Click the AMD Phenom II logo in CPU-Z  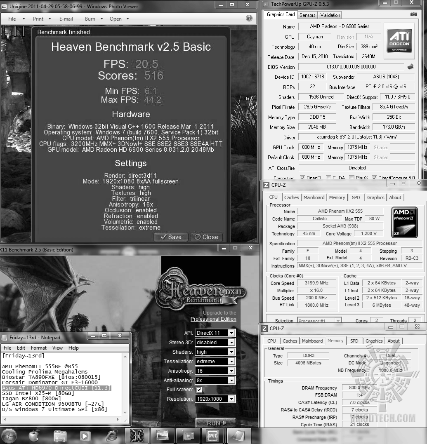click(404, 222)
